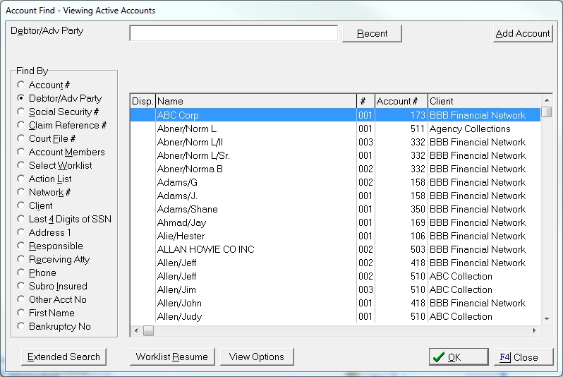The width and height of the screenshot is (563, 377).
Task: Select Last 4 Digits of SSN option
Action: pyautogui.click(x=21, y=220)
